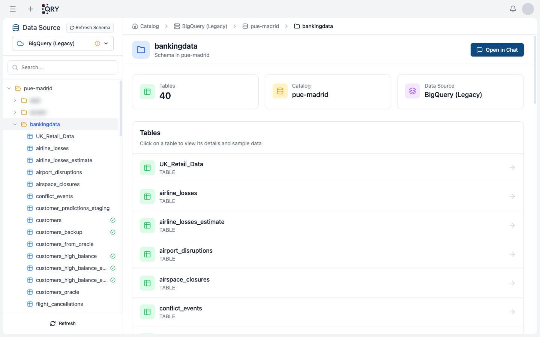540x337 pixels.
Task: Click folder icon of pue-madrid tree node
Action: (x=18, y=88)
